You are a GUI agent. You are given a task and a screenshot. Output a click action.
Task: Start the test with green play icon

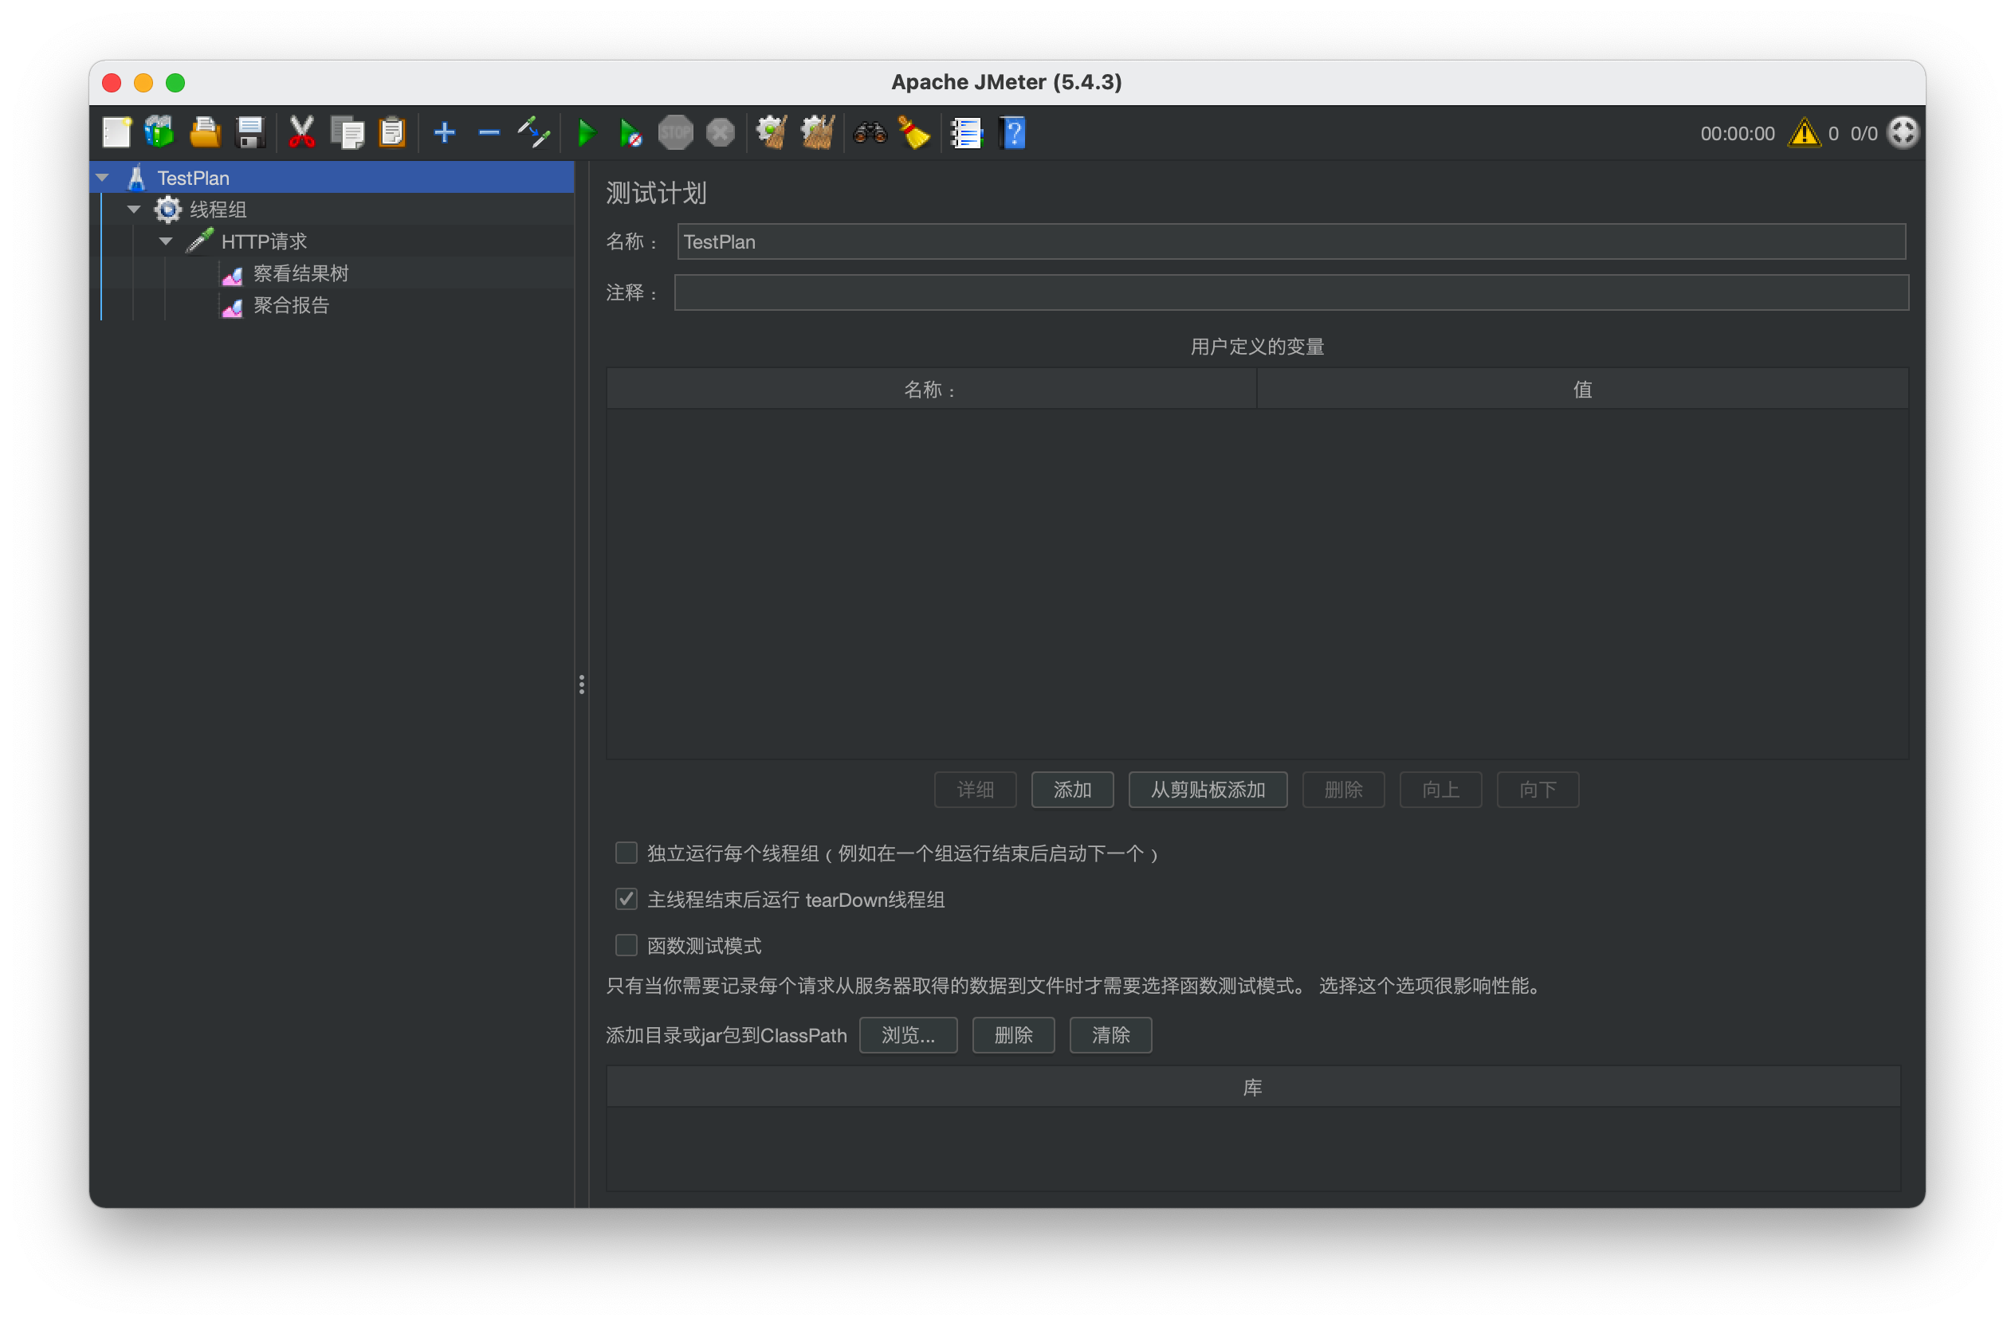(586, 133)
